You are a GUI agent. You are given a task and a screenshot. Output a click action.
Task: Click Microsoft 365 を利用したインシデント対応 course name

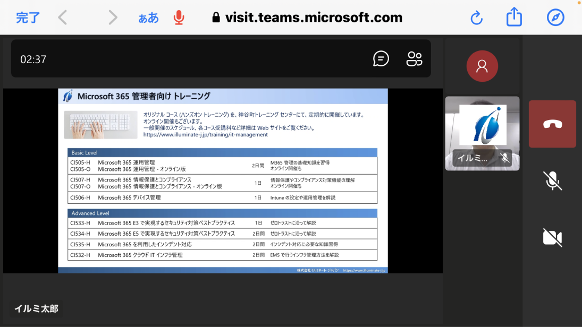145,244
